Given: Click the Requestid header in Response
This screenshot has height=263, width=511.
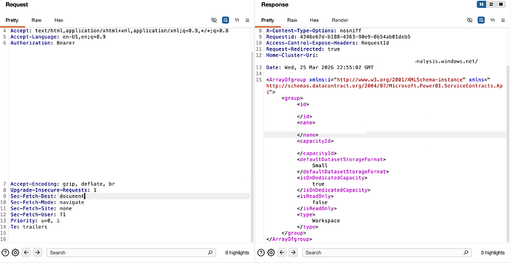Looking at the screenshot, I should click(338, 36).
